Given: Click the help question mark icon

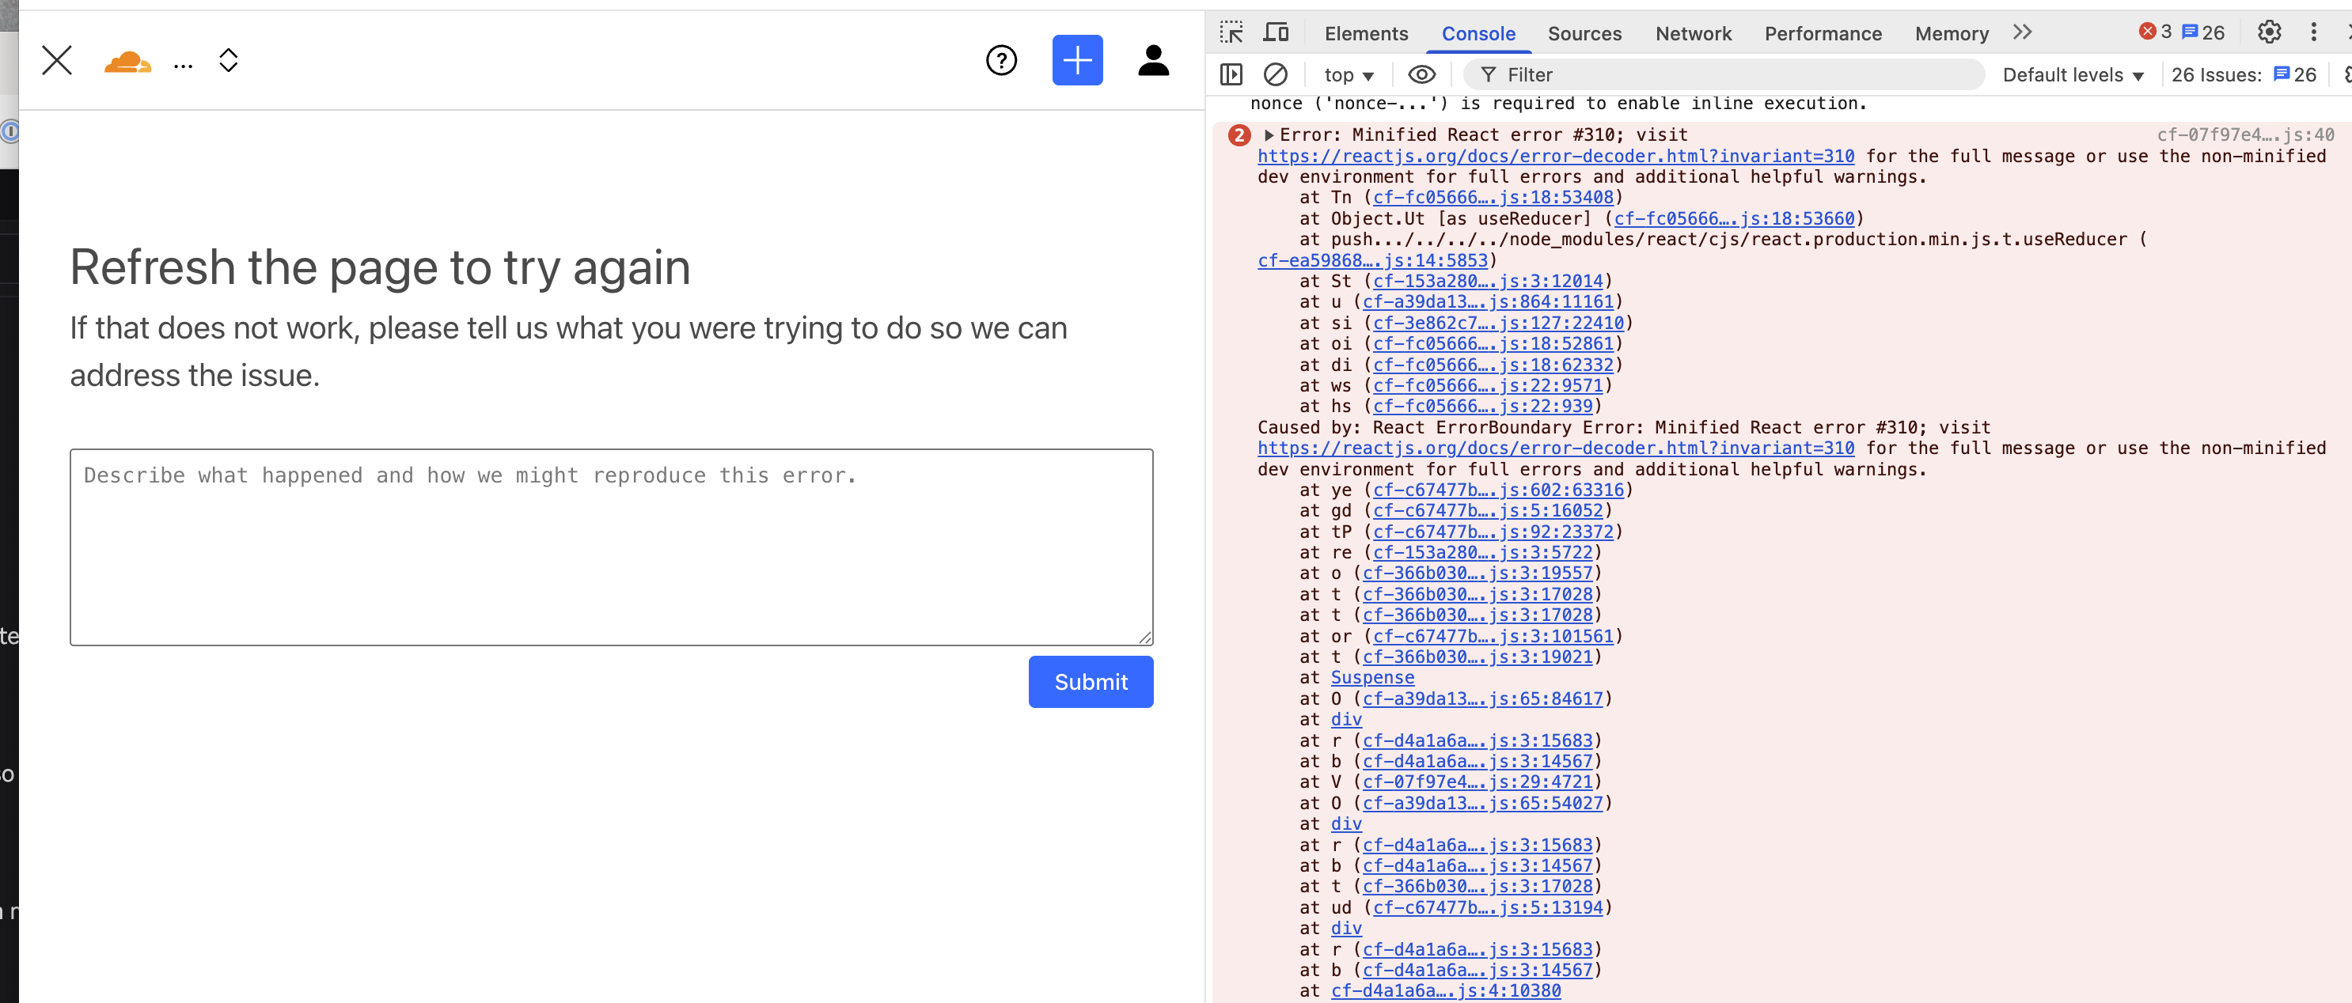Looking at the screenshot, I should point(1000,61).
